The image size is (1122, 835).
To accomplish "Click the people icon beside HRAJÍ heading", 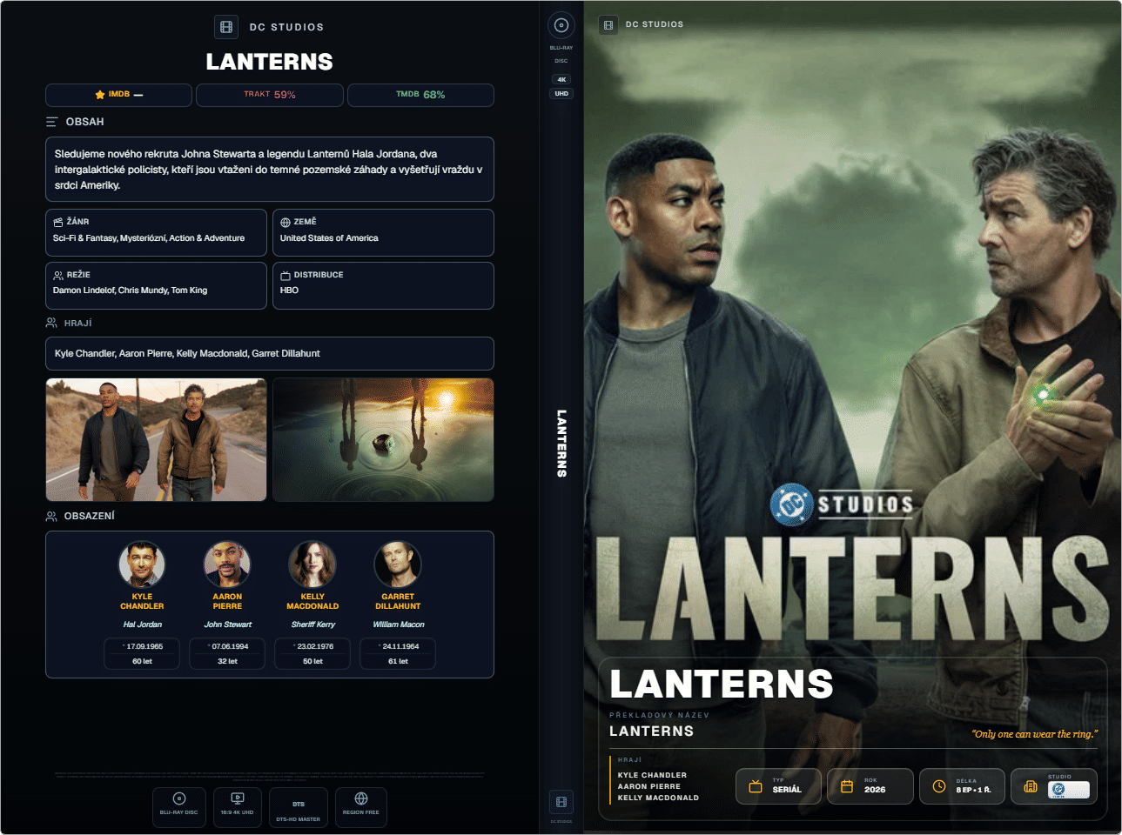I will tap(51, 323).
